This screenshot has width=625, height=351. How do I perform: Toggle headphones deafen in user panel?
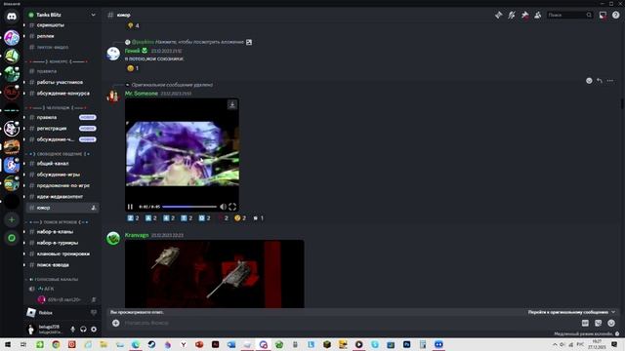tap(83, 330)
